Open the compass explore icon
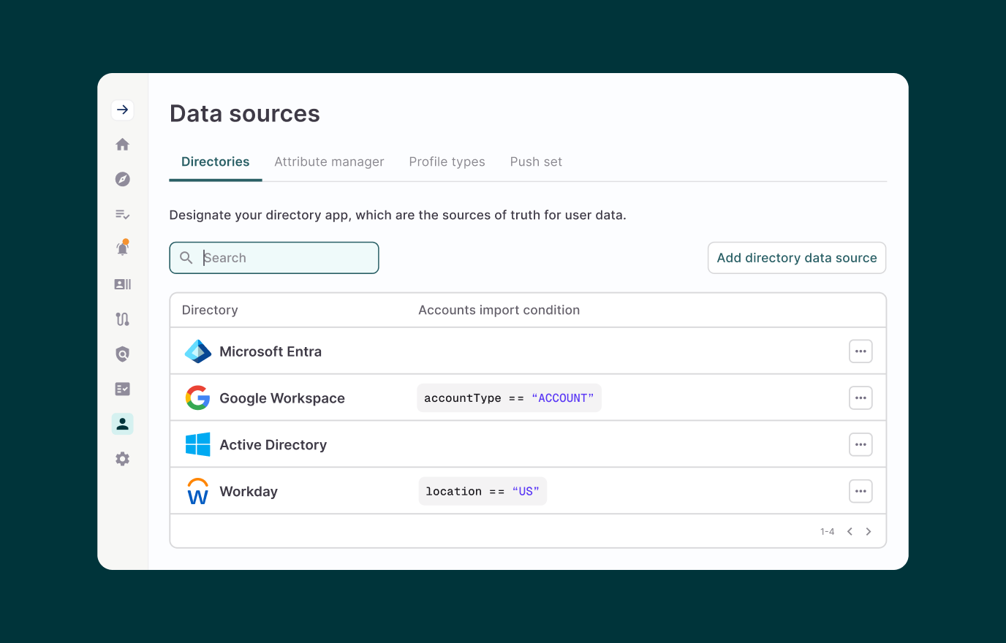 click(123, 179)
